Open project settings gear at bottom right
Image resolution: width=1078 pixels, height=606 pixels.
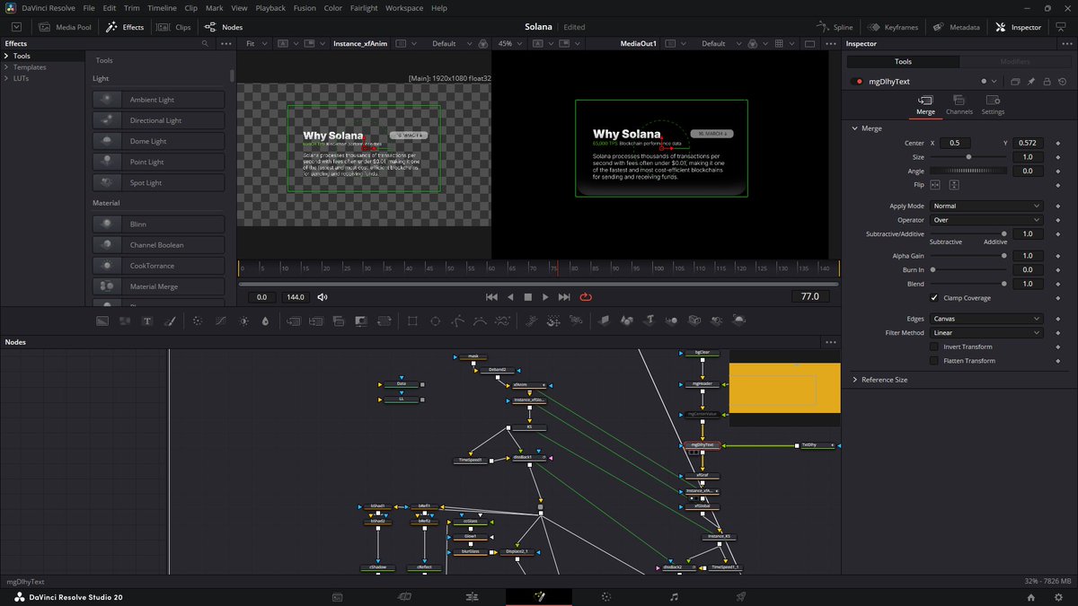tap(1060, 597)
